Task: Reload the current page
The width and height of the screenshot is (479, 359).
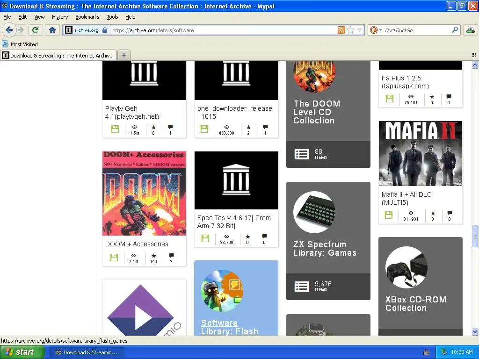Action: coord(35,30)
